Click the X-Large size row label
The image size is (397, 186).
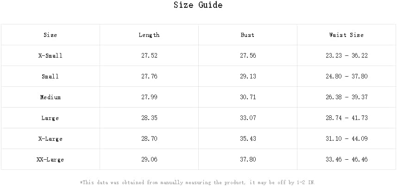pos(50,139)
